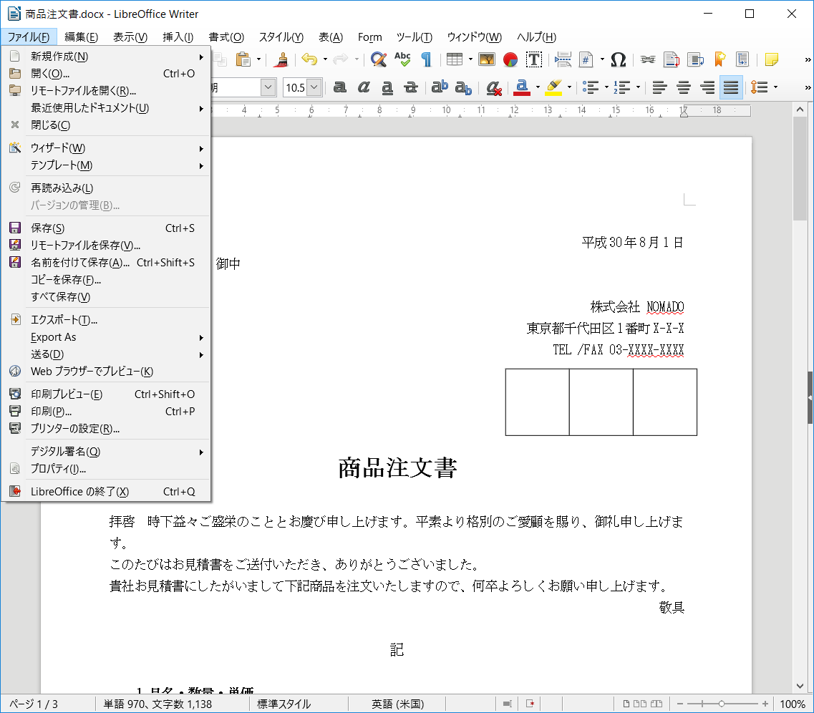
Task: Open the ツール menu
Action: [415, 37]
